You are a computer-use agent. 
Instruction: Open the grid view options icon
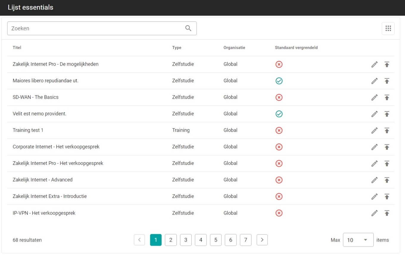[x=388, y=28]
